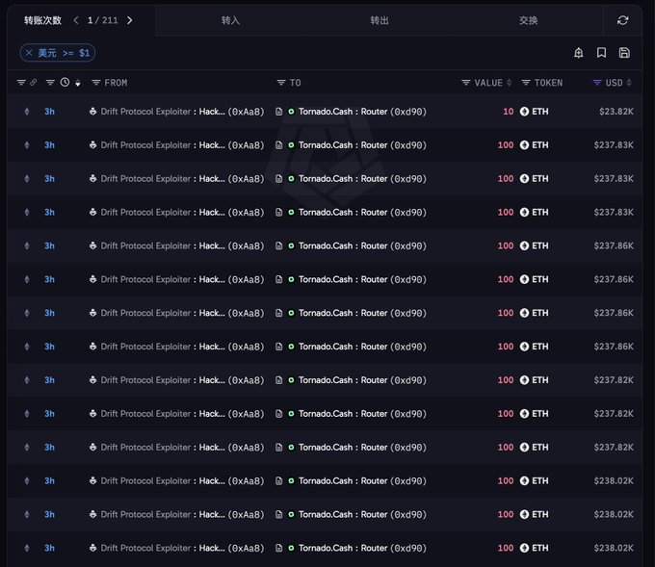Click hacker icon in the $23.82K row
The image size is (655, 567).
(93, 111)
